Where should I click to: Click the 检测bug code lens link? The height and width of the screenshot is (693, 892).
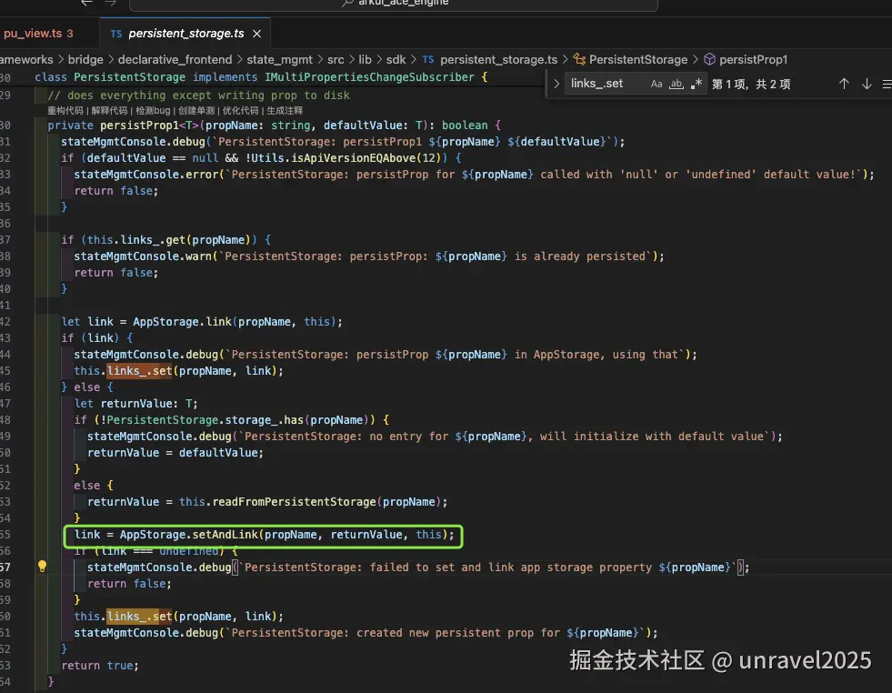[153, 110]
